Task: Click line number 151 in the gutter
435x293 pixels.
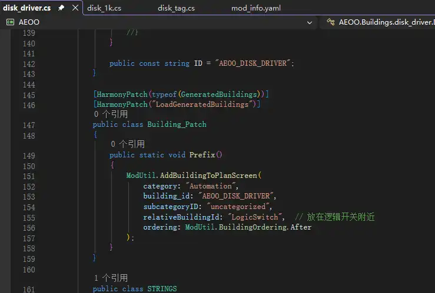Action: tap(29, 176)
